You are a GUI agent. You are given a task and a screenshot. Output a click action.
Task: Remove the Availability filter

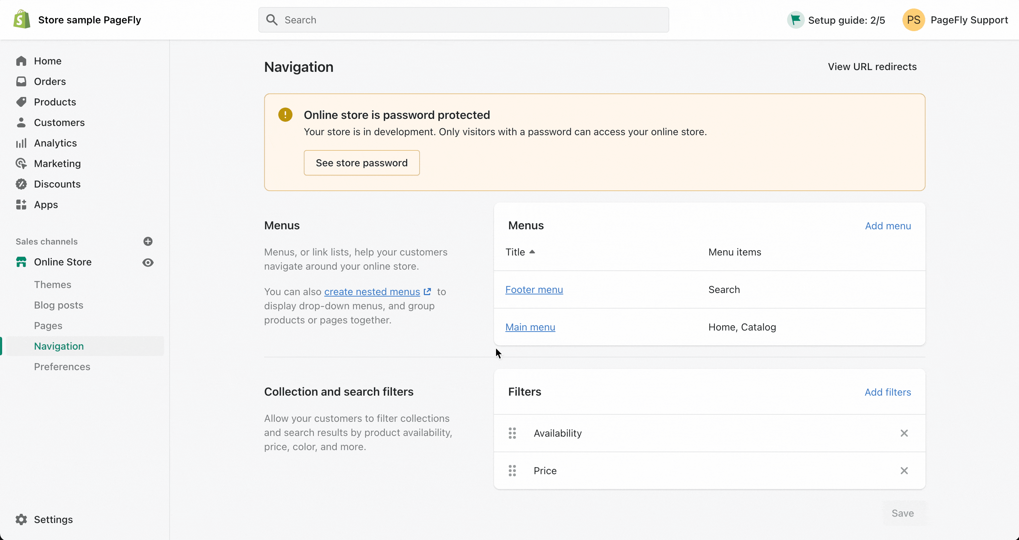[904, 433]
